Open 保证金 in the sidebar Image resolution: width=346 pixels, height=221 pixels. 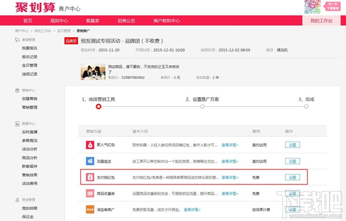28,217
